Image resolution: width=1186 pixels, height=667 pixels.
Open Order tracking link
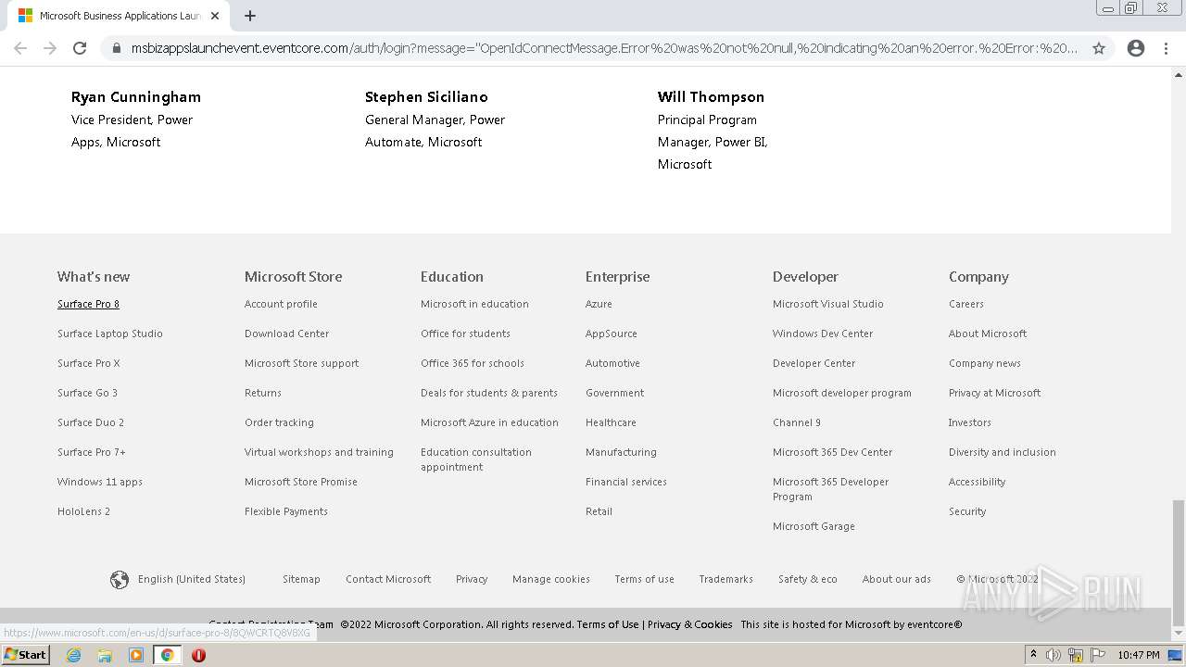[x=279, y=422]
